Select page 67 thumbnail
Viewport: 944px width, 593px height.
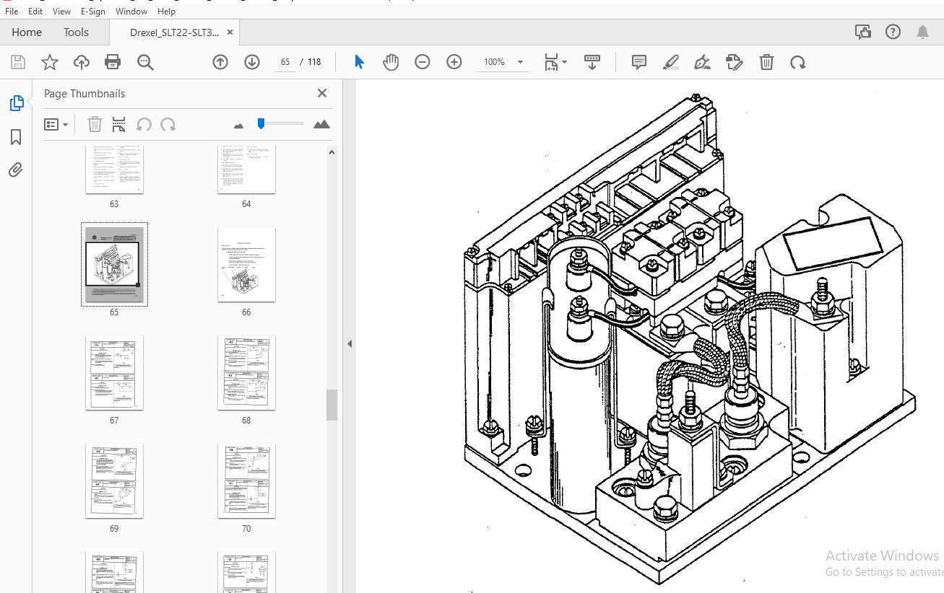[114, 372]
